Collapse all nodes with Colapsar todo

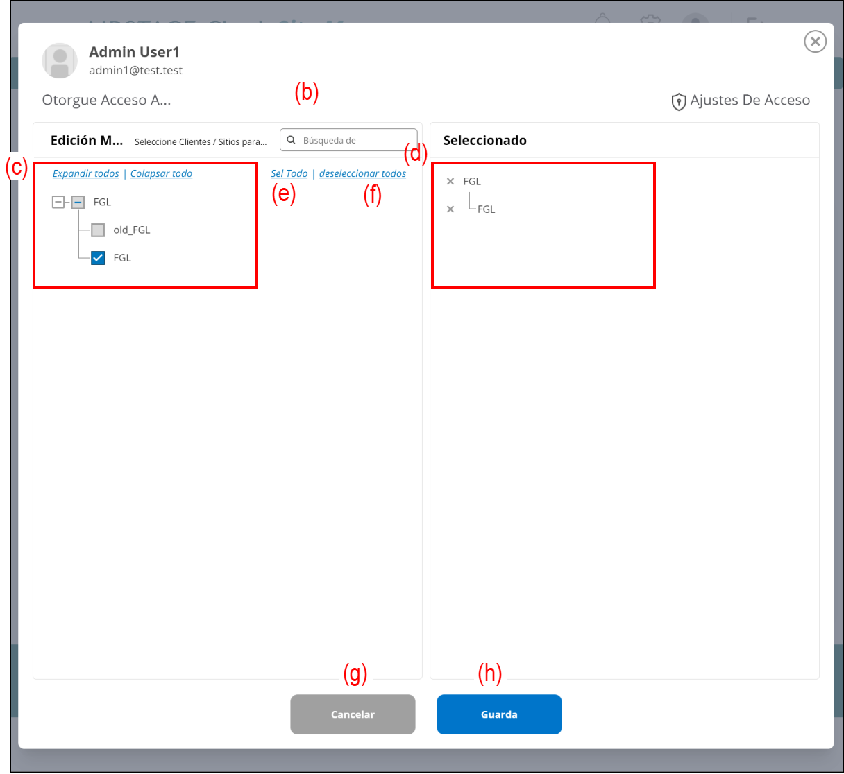tap(161, 174)
